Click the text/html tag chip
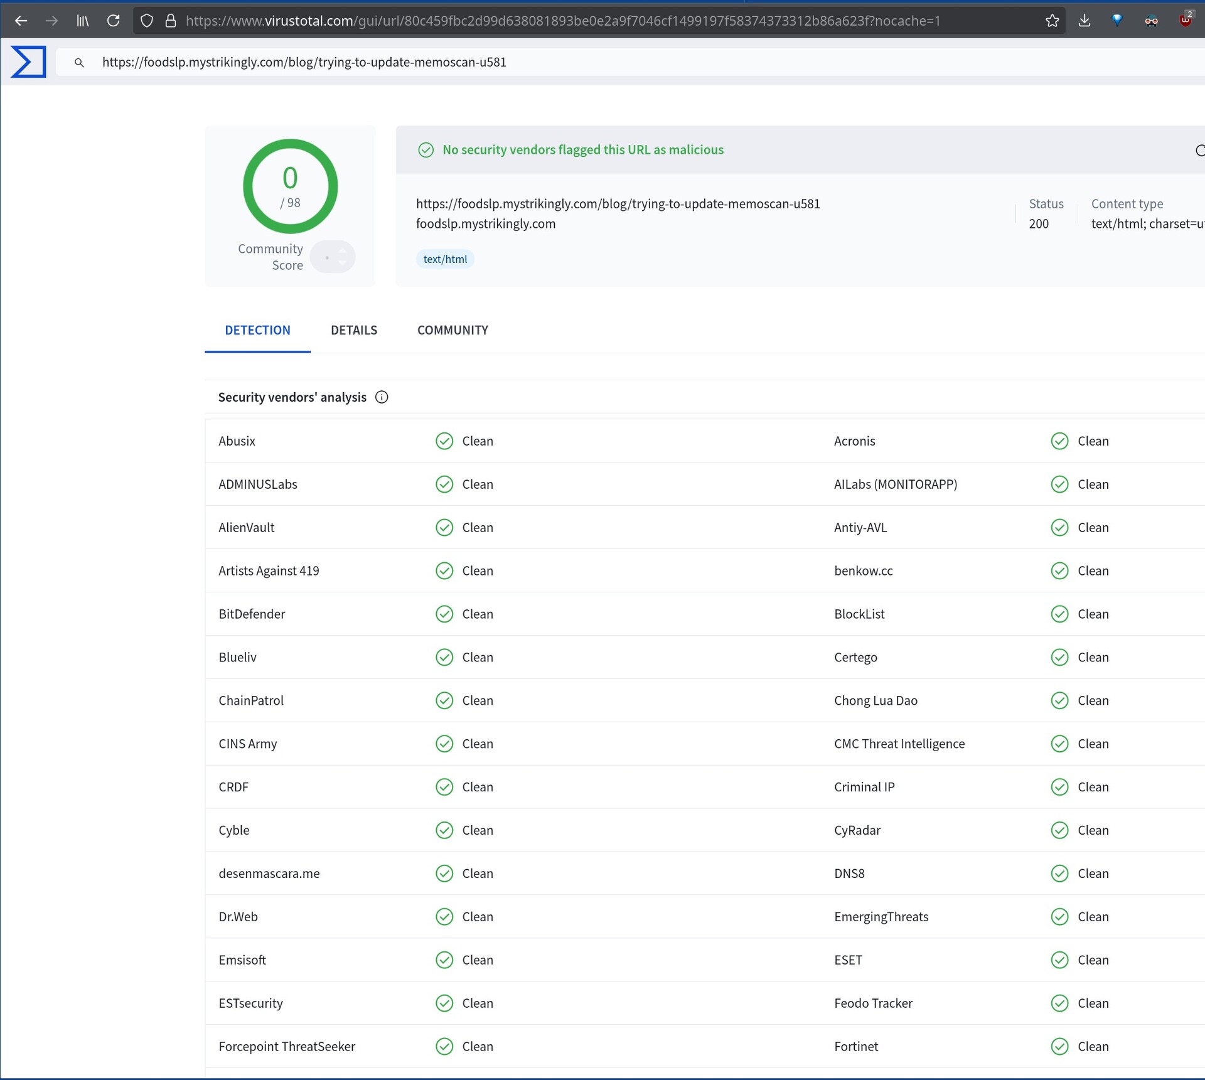Viewport: 1205px width, 1080px height. tap(445, 259)
